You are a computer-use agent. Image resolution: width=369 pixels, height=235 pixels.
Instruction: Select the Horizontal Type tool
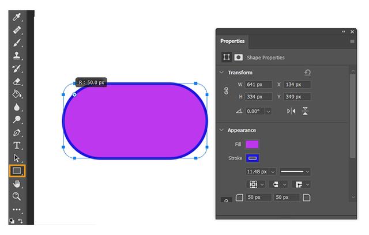(17, 146)
